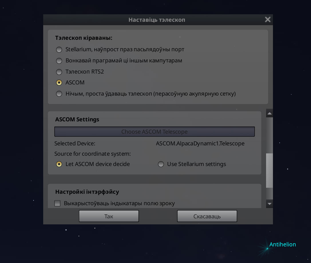Click the scrollbar down arrow
Image resolution: width=311 pixels, height=263 pixels.
pyautogui.click(x=269, y=204)
